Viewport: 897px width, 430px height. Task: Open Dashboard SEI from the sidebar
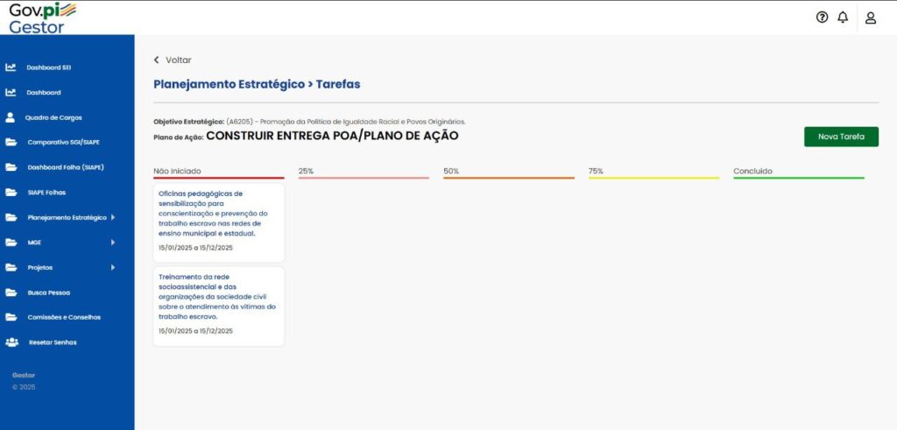49,67
